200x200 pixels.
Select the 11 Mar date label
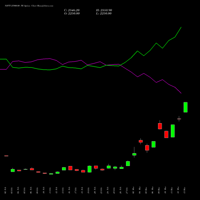pyautogui.click(x=172, y=190)
